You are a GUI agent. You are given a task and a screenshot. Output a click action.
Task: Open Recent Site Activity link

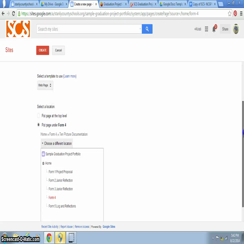(x=50, y=226)
